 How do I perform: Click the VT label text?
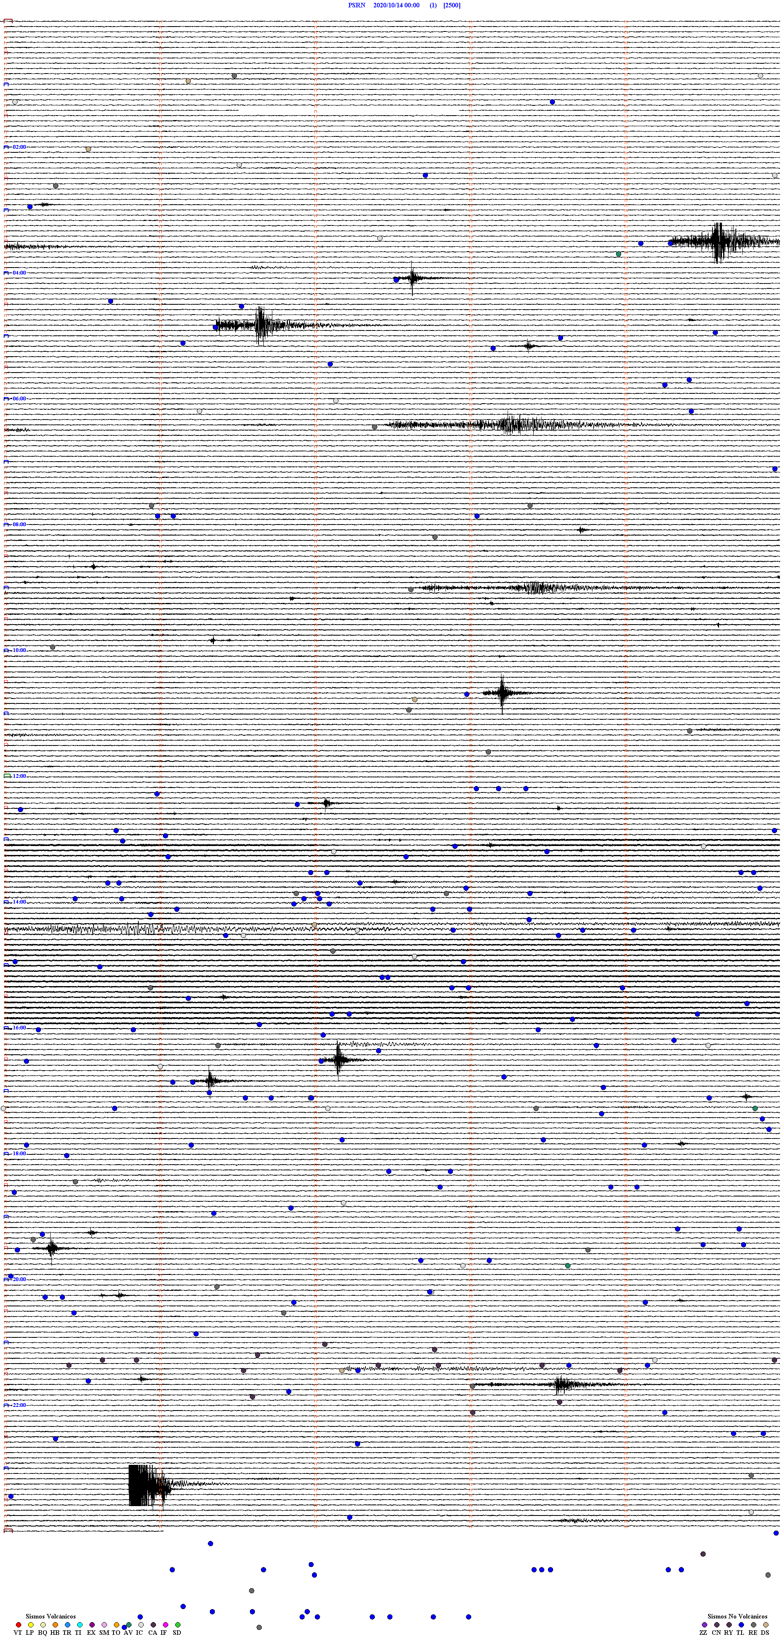click(x=17, y=1632)
